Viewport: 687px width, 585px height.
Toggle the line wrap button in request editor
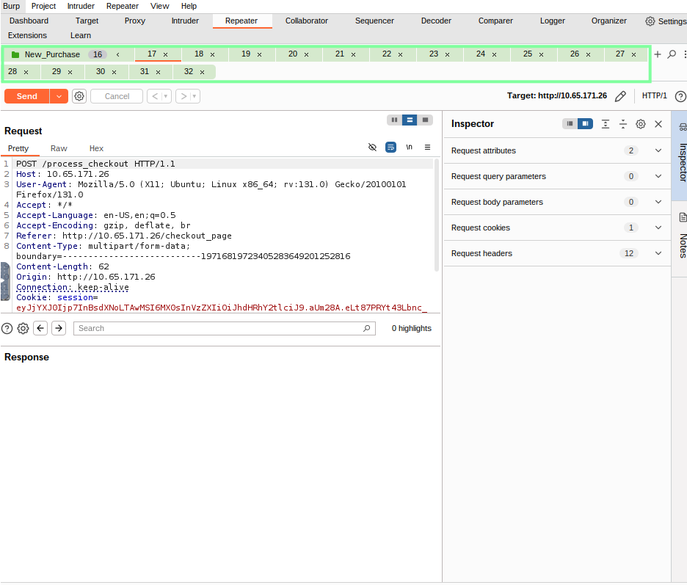391,148
